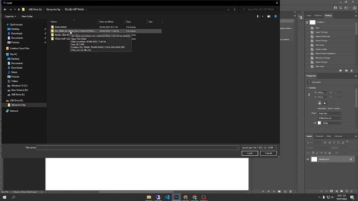Click the Back arrow in Load dialog
The width and height of the screenshot is (358, 201).
tap(5, 9)
